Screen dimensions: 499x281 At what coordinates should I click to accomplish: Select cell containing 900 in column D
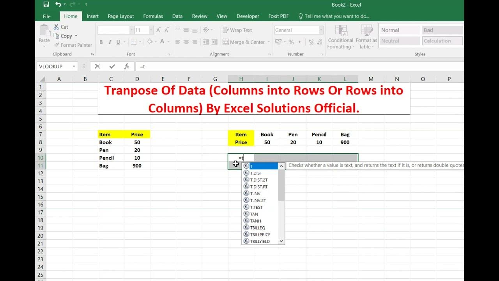pos(137,165)
